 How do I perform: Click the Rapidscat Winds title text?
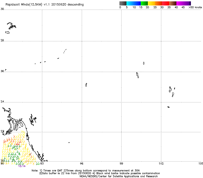click(x=44, y=4)
